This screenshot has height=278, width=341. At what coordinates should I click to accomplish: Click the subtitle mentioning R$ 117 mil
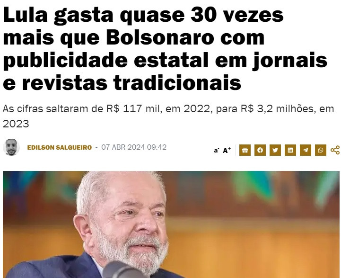coord(168,116)
